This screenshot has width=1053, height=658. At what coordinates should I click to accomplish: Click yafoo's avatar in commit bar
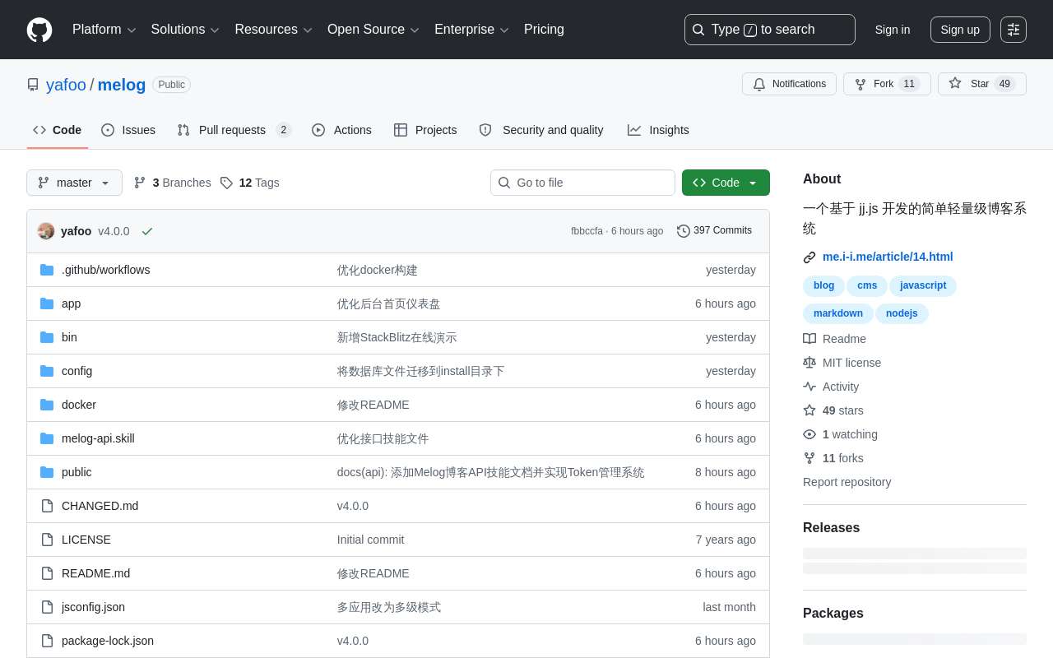coord(46,231)
